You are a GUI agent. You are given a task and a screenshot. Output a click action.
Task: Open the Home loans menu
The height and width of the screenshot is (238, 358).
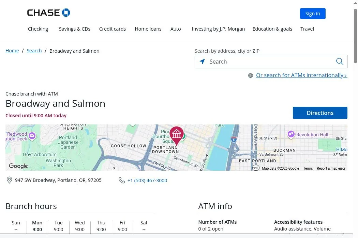[x=148, y=29]
